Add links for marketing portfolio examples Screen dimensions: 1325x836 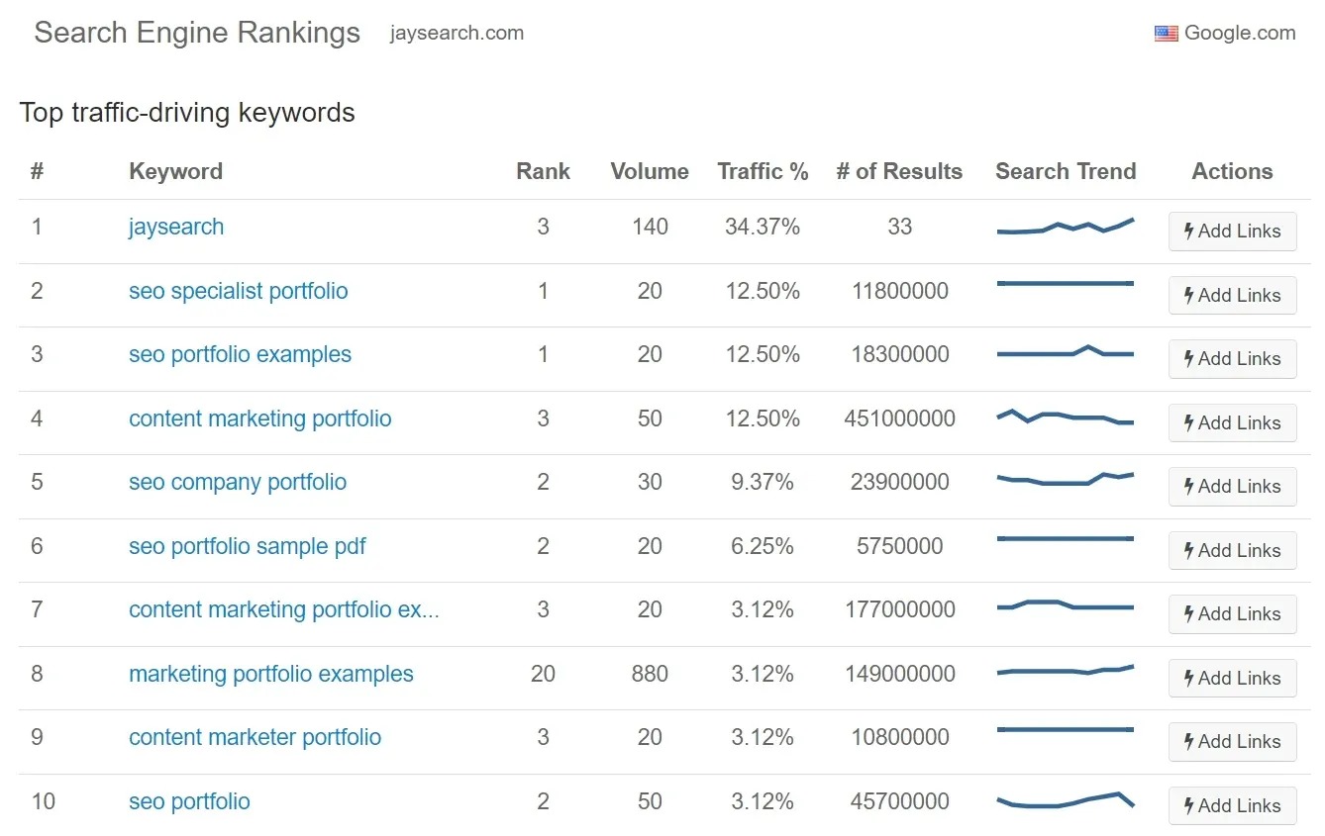(x=1232, y=678)
